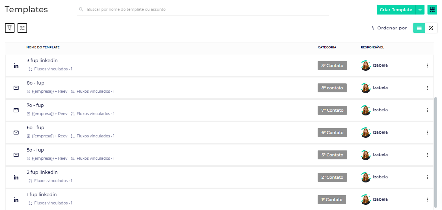Click the LinkedIn icon of 3 fup linkedin
This screenshot has width=442, height=210.
(16, 66)
